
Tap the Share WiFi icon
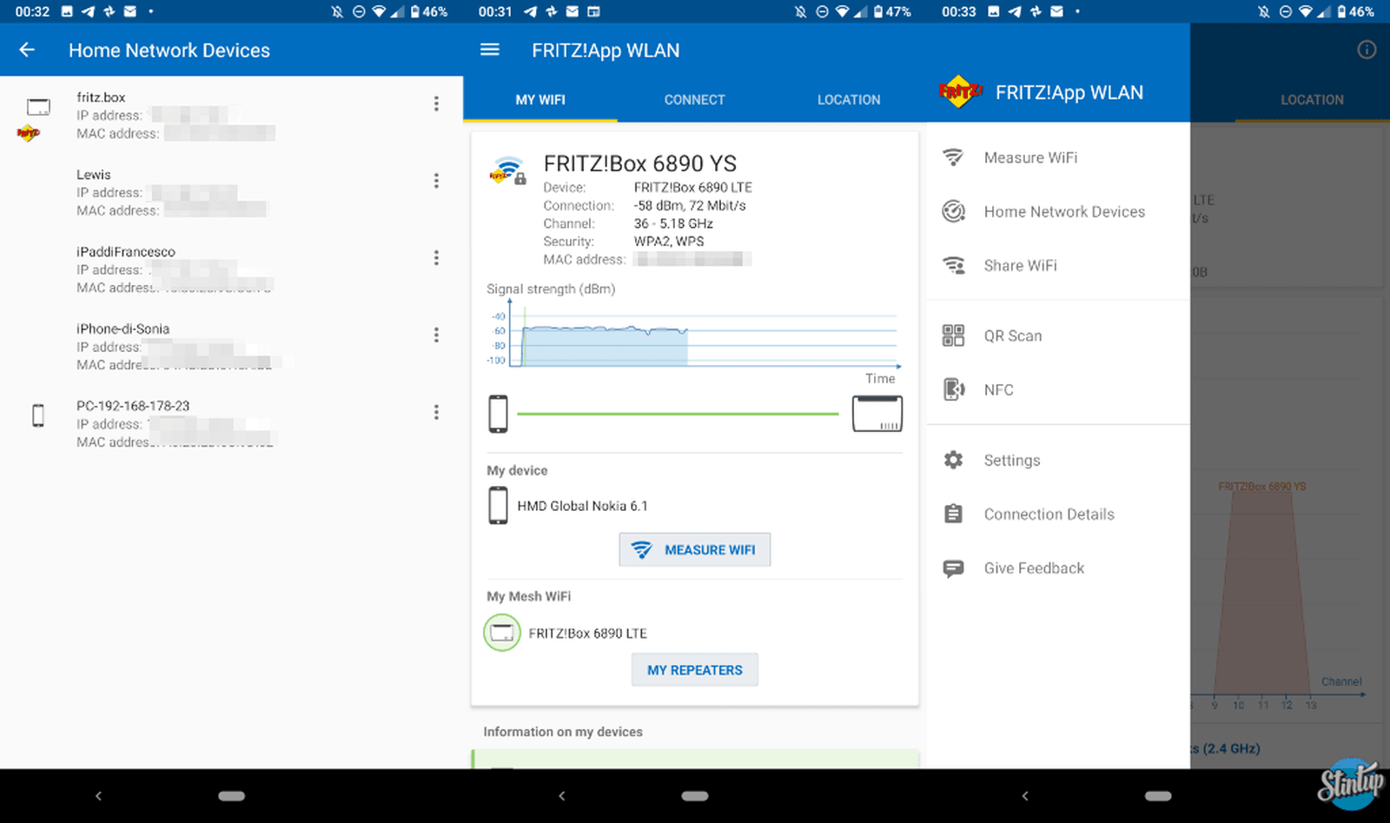954,265
